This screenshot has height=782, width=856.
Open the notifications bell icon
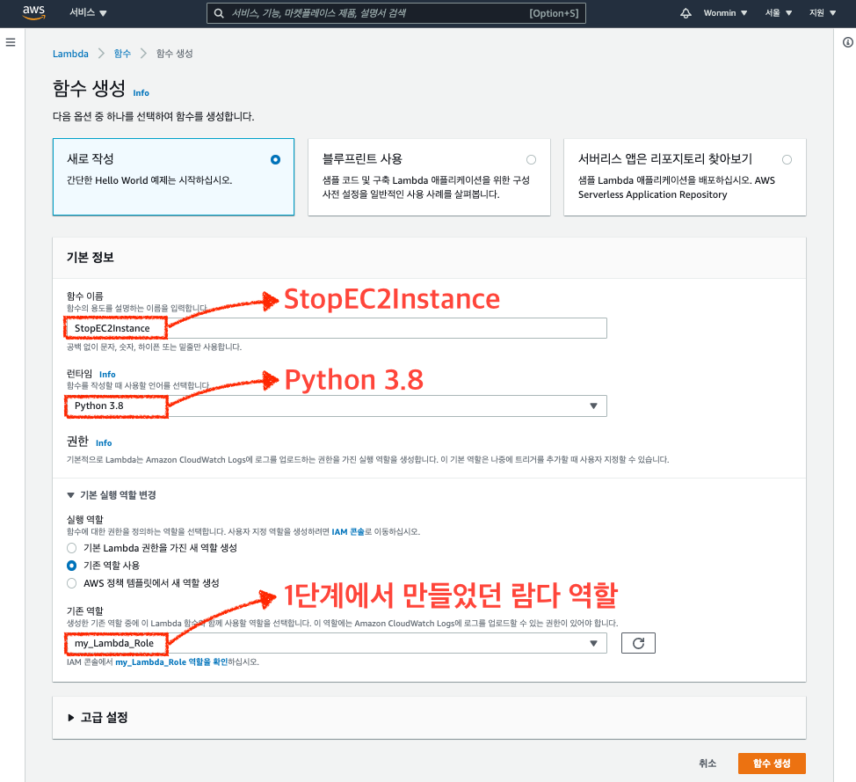tap(686, 13)
